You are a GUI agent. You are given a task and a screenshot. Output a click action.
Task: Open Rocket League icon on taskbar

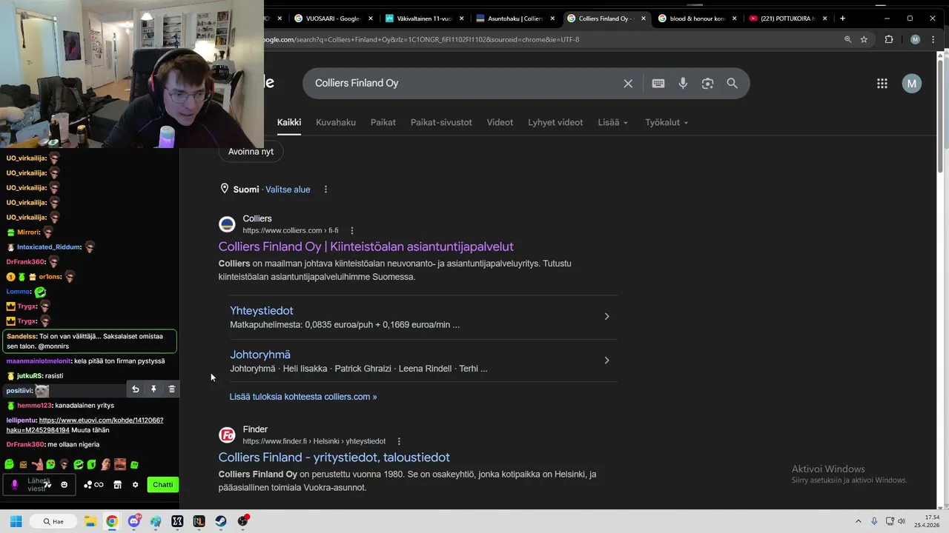coord(199,521)
